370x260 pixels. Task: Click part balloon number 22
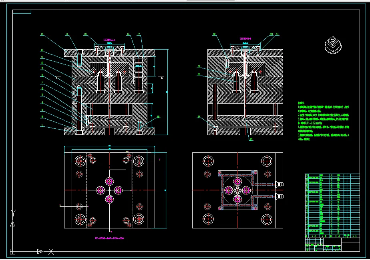click(x=214, y=34)
